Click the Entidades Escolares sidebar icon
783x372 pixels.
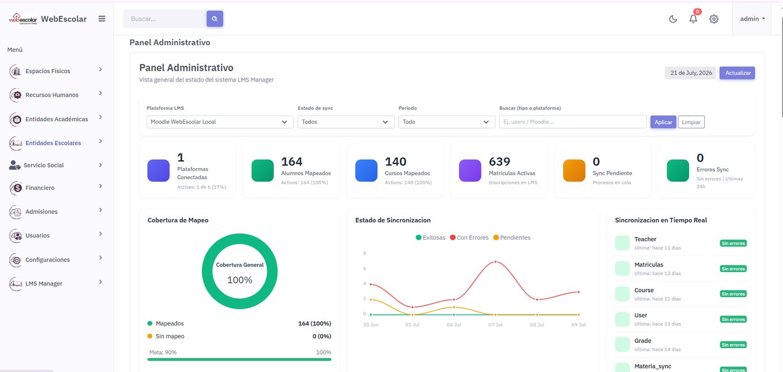point(16,143)
